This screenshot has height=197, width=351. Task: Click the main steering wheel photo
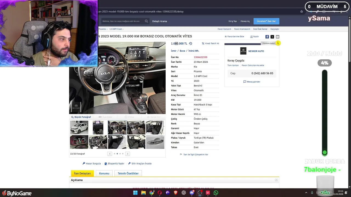click(117, 78)
